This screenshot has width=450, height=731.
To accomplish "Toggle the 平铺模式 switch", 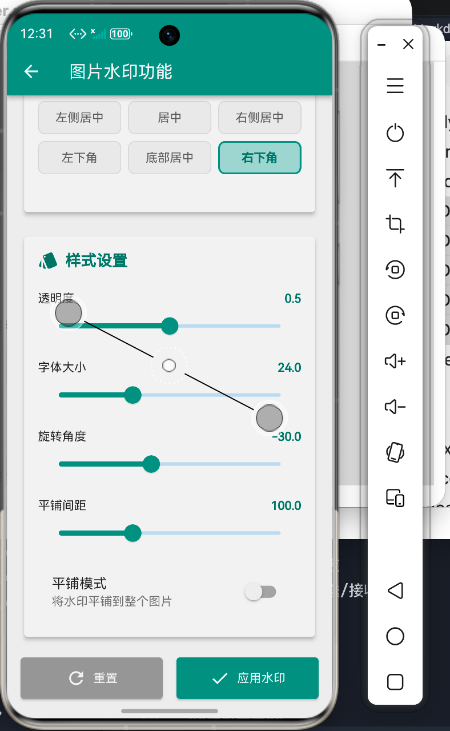I will [260, 592].
